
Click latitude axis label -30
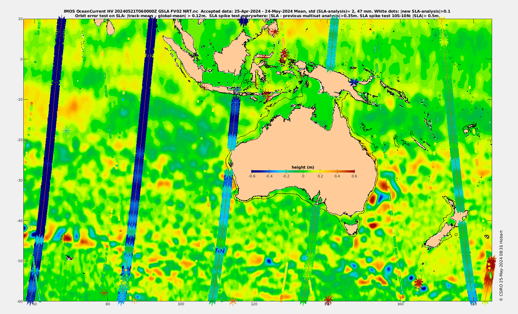click(20, 180)
